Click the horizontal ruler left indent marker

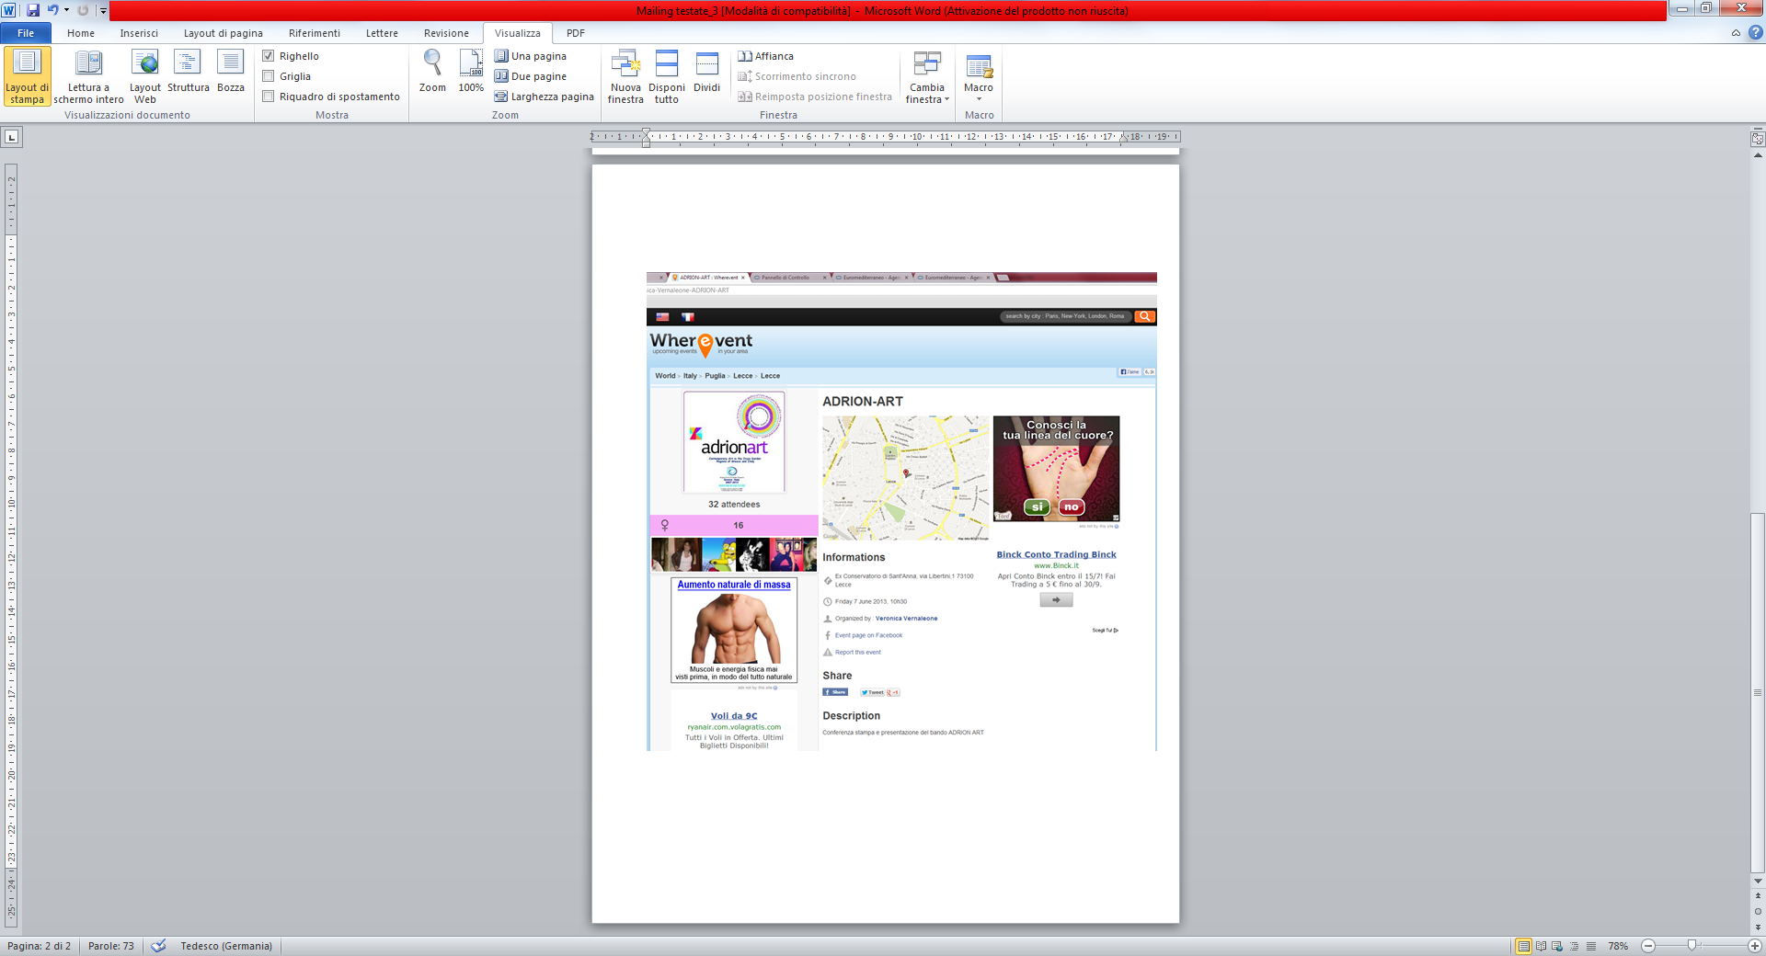[647, 138]
